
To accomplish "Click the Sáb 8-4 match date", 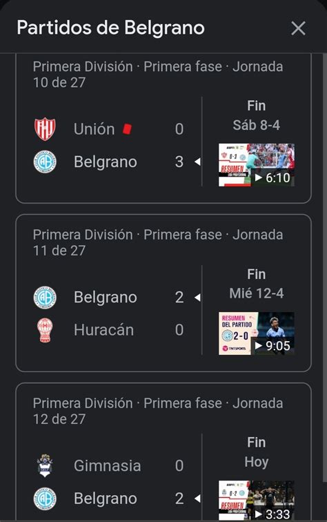I will [256, 125].
